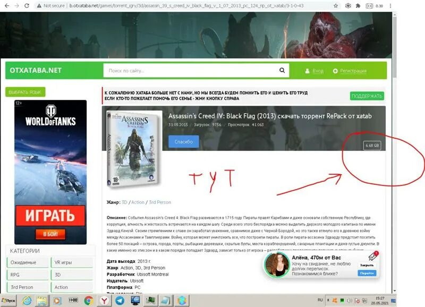This screenshot has width=425, height=307.
Task: Open the envelope message icon in the Алёна popup
Action: (373, 255)
